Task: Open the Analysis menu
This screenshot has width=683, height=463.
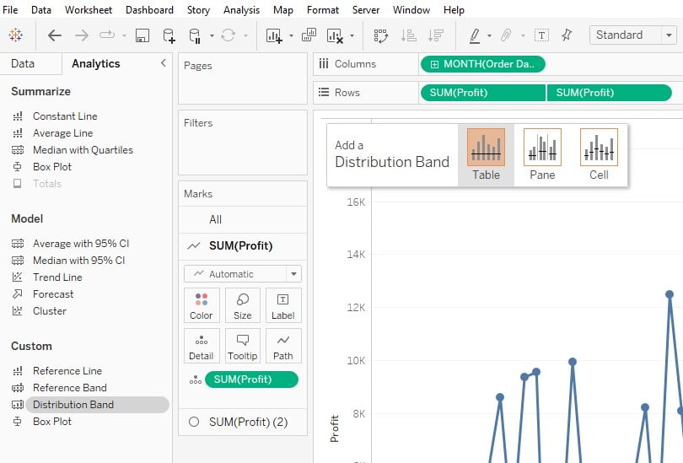Action: coord(241,9)
